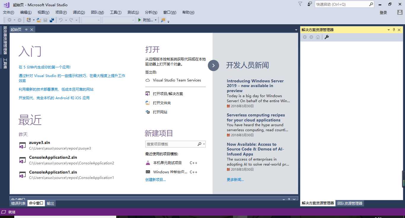
Task: Close the 解决方案资源管理器 panel
Action: point(399,30)
